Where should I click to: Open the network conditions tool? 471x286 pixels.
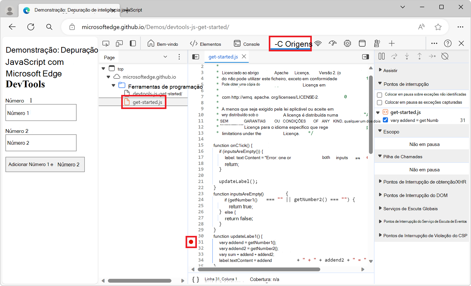318,44
